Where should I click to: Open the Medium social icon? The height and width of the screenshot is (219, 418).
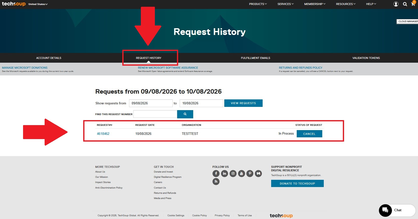pyautogui.click(x=258, y=173)
